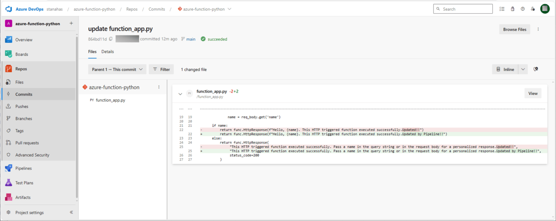Image resolution: width=556 pixels, height=221 pixels.
Task: Click the Filter button
Action: point(161,69)
